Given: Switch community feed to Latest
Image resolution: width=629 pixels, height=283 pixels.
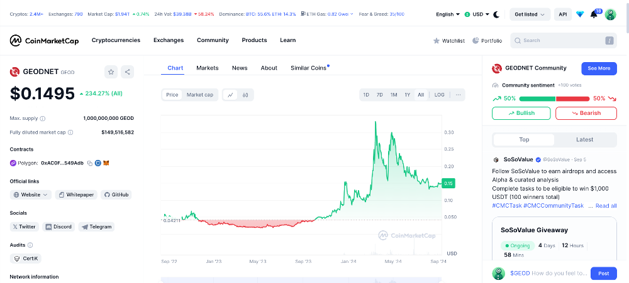Looking at the screenshot, I should [584, 140].
